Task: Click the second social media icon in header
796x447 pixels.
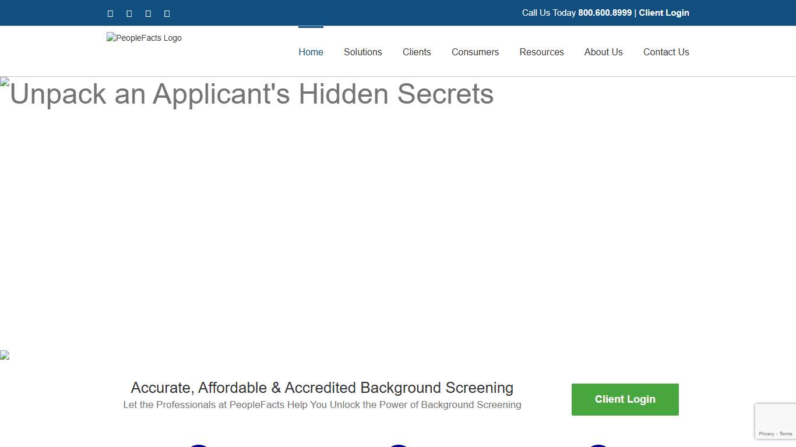Action: (x=129, y=13)
